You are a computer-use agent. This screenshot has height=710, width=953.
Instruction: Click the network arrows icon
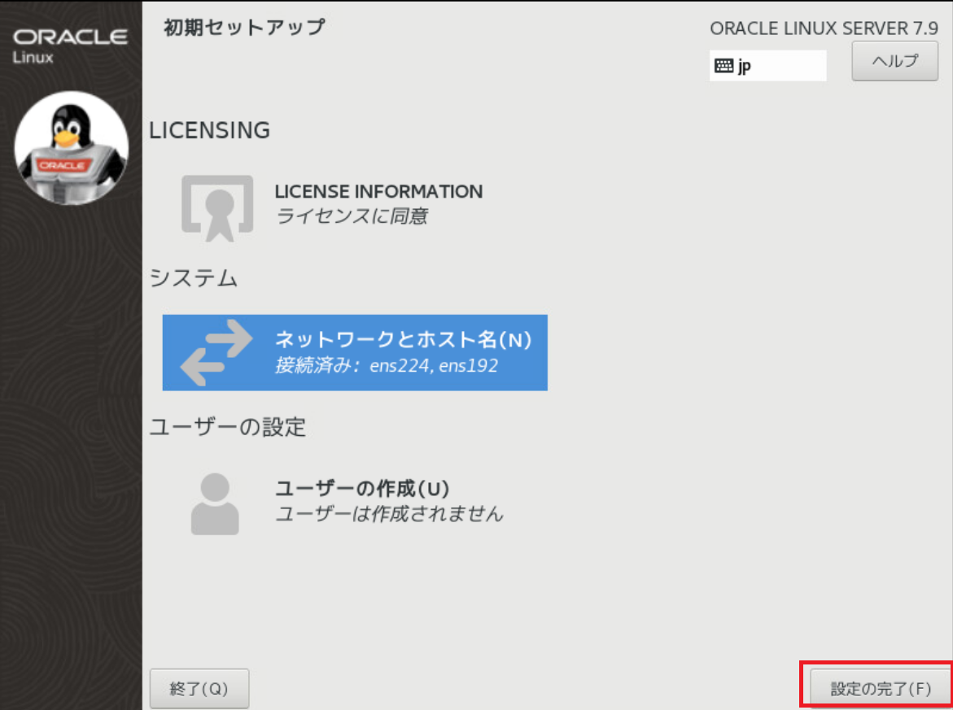[x=216, y=352]
